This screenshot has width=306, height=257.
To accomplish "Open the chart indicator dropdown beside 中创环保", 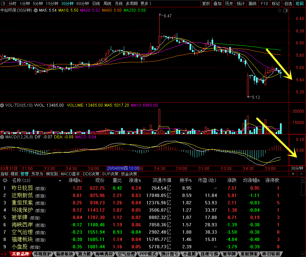I will 36,10.
